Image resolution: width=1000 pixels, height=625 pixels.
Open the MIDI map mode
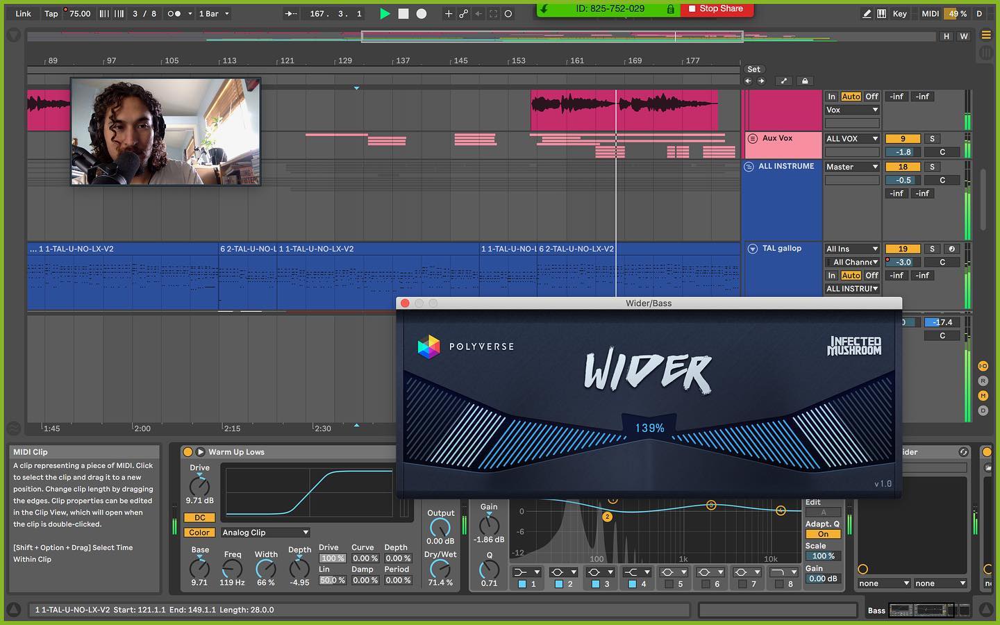(x=931, y=13)
